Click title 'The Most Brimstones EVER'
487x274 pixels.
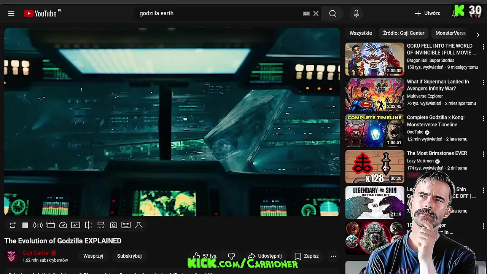(x=437, y=153)
